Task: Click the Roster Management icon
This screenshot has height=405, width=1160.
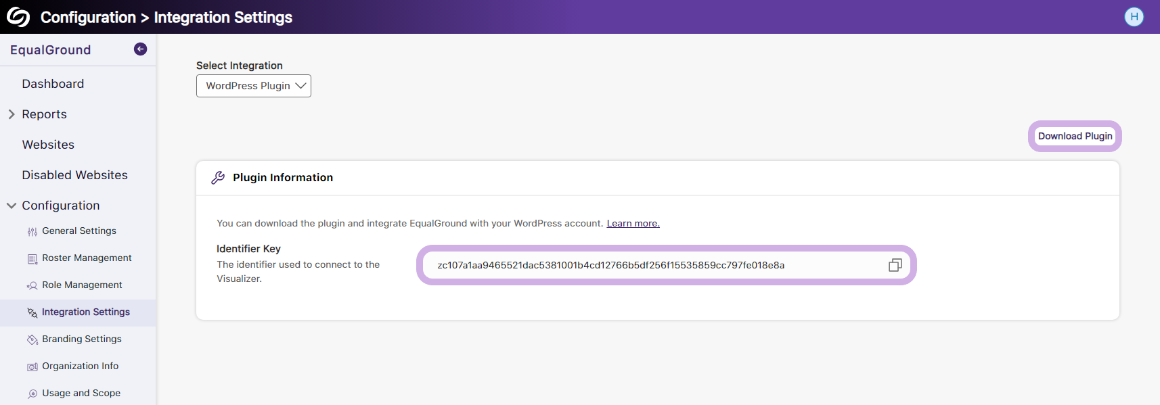Action: coord(32,259)
